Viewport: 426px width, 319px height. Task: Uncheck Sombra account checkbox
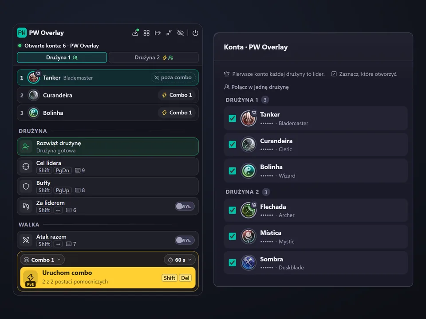click(x=232, y=263)
